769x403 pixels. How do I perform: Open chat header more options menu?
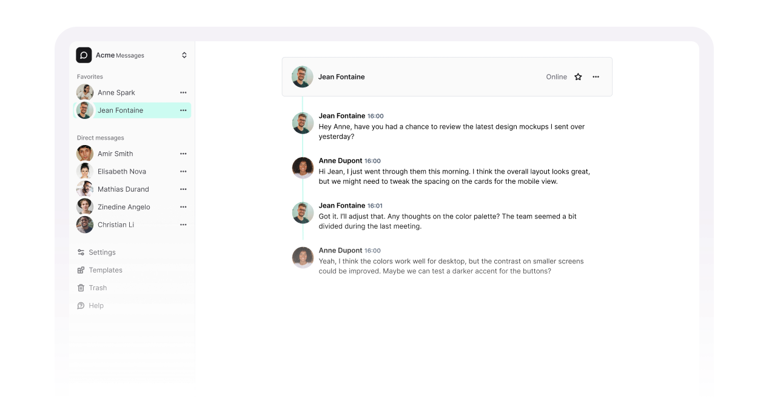(x=596, y=77)
